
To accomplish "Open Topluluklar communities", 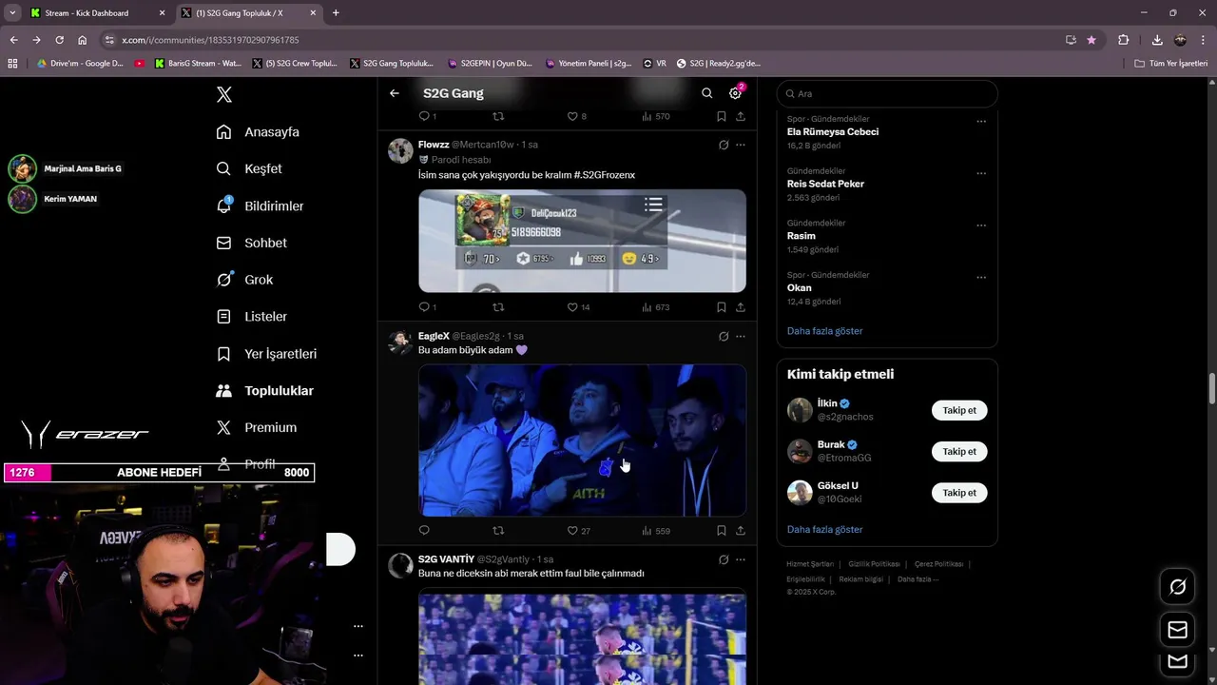I will 264,391.
